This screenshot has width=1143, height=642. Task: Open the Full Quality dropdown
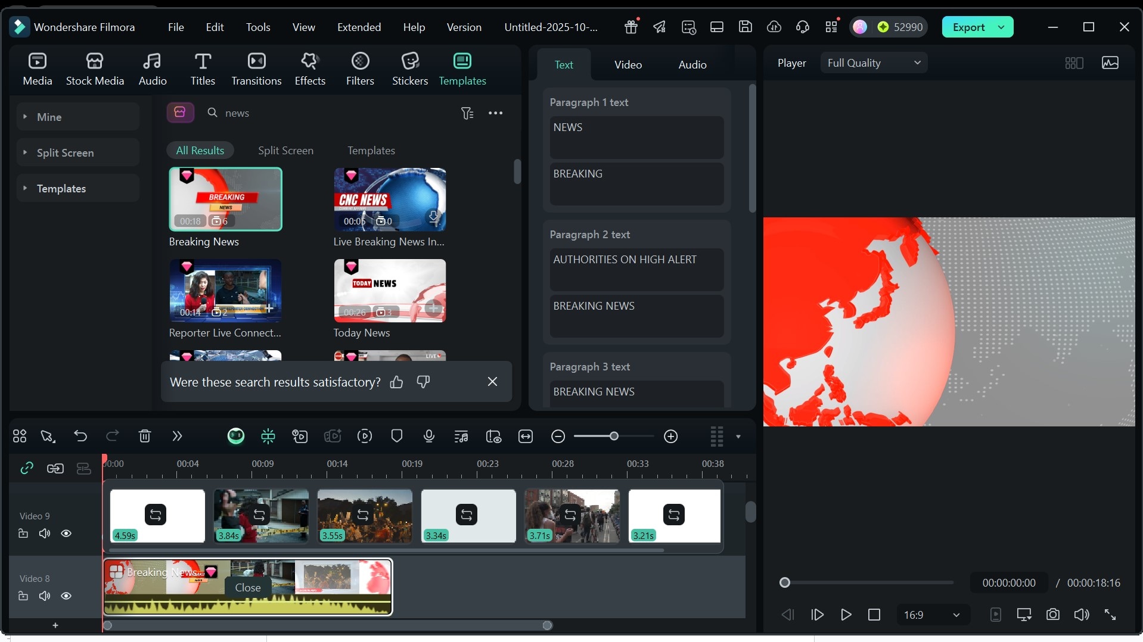click(874, 63)
